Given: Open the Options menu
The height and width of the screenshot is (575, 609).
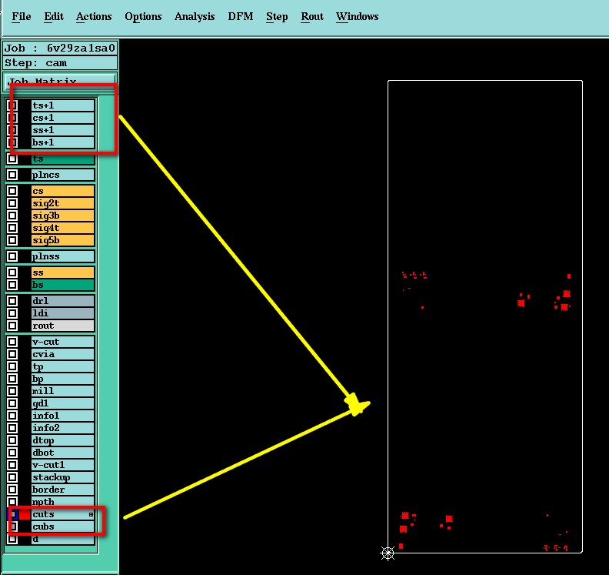Looking at the screenshot, I should (x=143, y=17).
